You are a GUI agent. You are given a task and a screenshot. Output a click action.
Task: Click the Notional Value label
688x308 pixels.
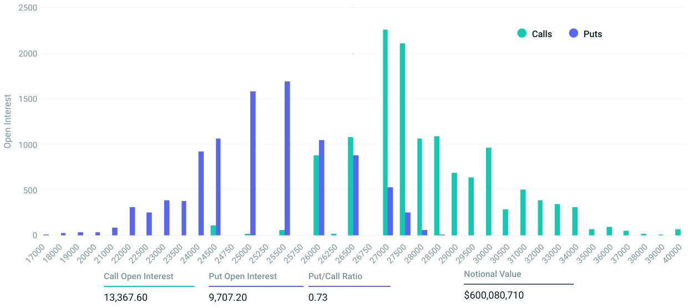493,274
